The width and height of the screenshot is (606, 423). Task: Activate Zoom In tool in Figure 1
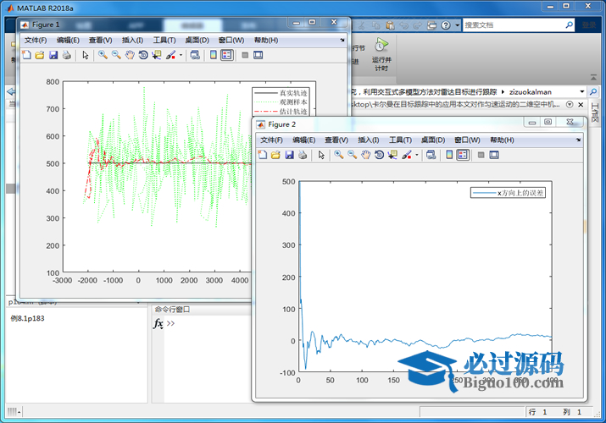tap(103, 55)
